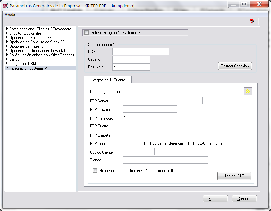271x211 pixels.
Task: Select Integración CRM tree item
Action: click(x=23, y=64)
